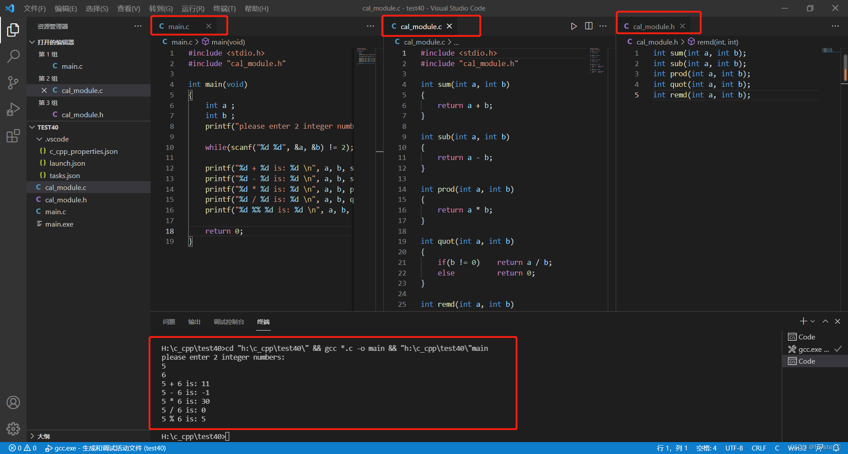
Task: Open the Extensions view
Action: tap(13, 136)
